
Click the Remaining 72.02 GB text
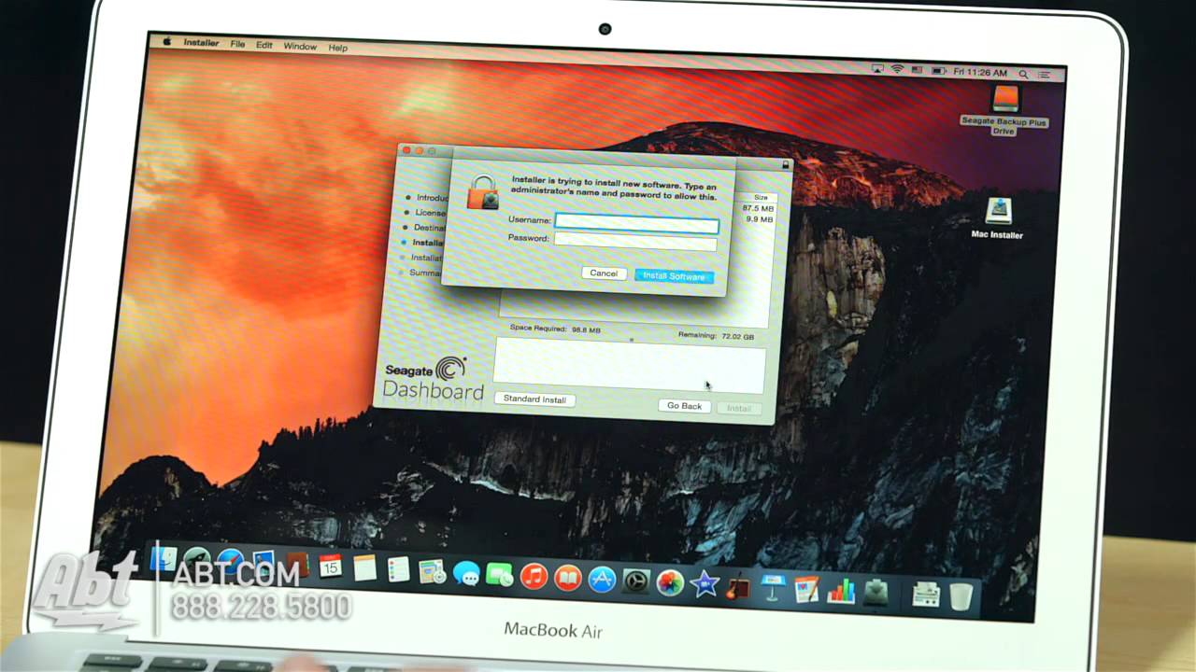point(716,335)
